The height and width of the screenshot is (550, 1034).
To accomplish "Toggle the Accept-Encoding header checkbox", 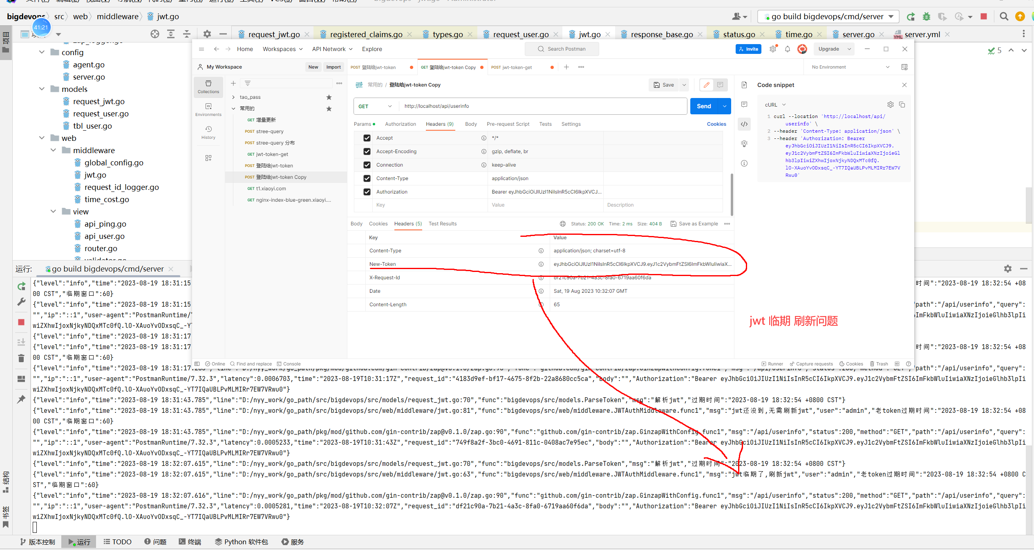I will click(x=367, y=151).
